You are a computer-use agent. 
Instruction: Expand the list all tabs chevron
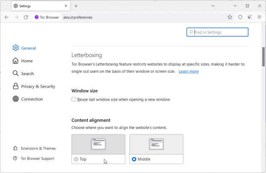213,6
